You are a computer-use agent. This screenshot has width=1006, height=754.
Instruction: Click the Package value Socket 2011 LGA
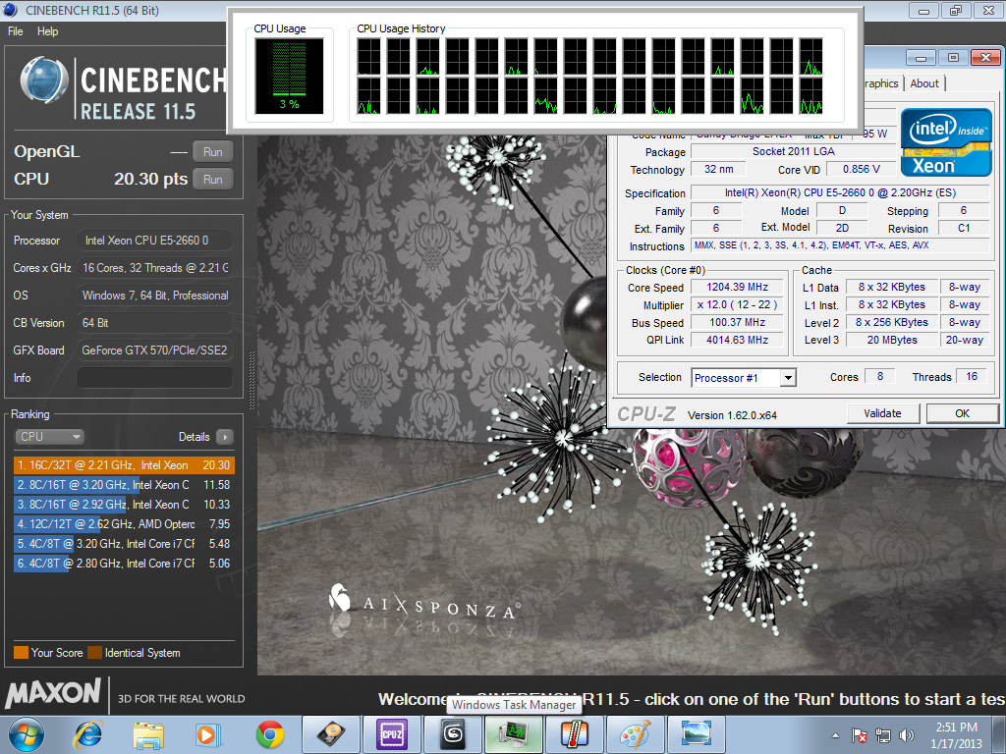pyautogui.click(x=793, y=152)
